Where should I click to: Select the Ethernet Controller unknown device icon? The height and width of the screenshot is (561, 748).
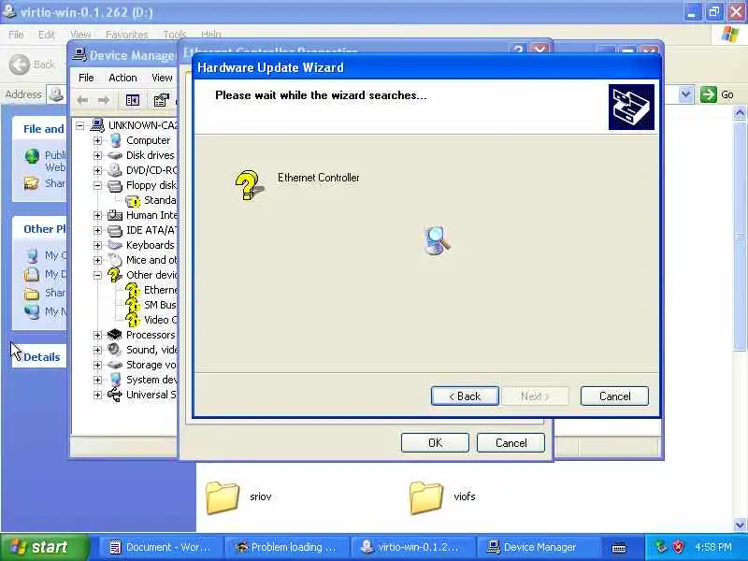tap(132, 290)
